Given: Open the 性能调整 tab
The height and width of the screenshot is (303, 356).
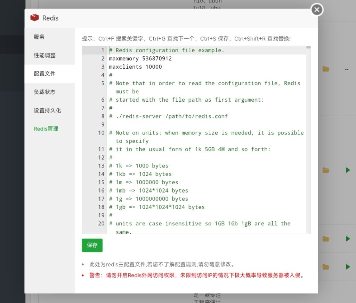Looking at the screenshot, I should coord(43,55).
